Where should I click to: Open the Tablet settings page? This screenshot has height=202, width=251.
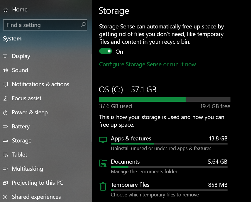pyautogui.click(x=20, y=155)
